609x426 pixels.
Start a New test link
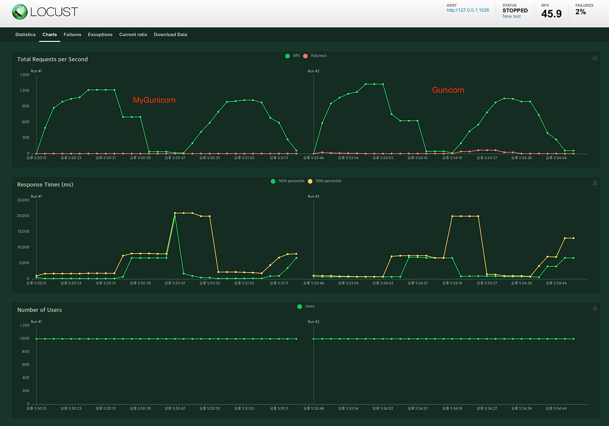(511, 17)
